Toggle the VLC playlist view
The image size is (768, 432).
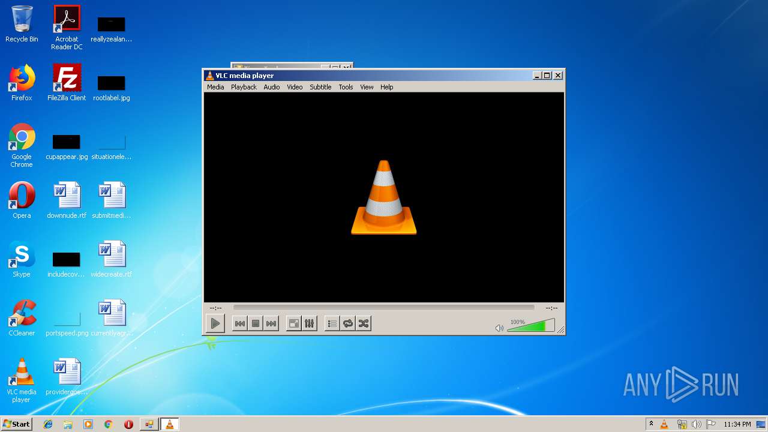tap(332, 323)
